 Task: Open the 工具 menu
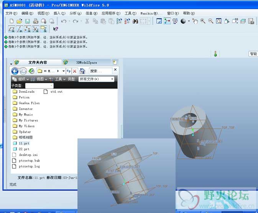[x=130, y=13]
